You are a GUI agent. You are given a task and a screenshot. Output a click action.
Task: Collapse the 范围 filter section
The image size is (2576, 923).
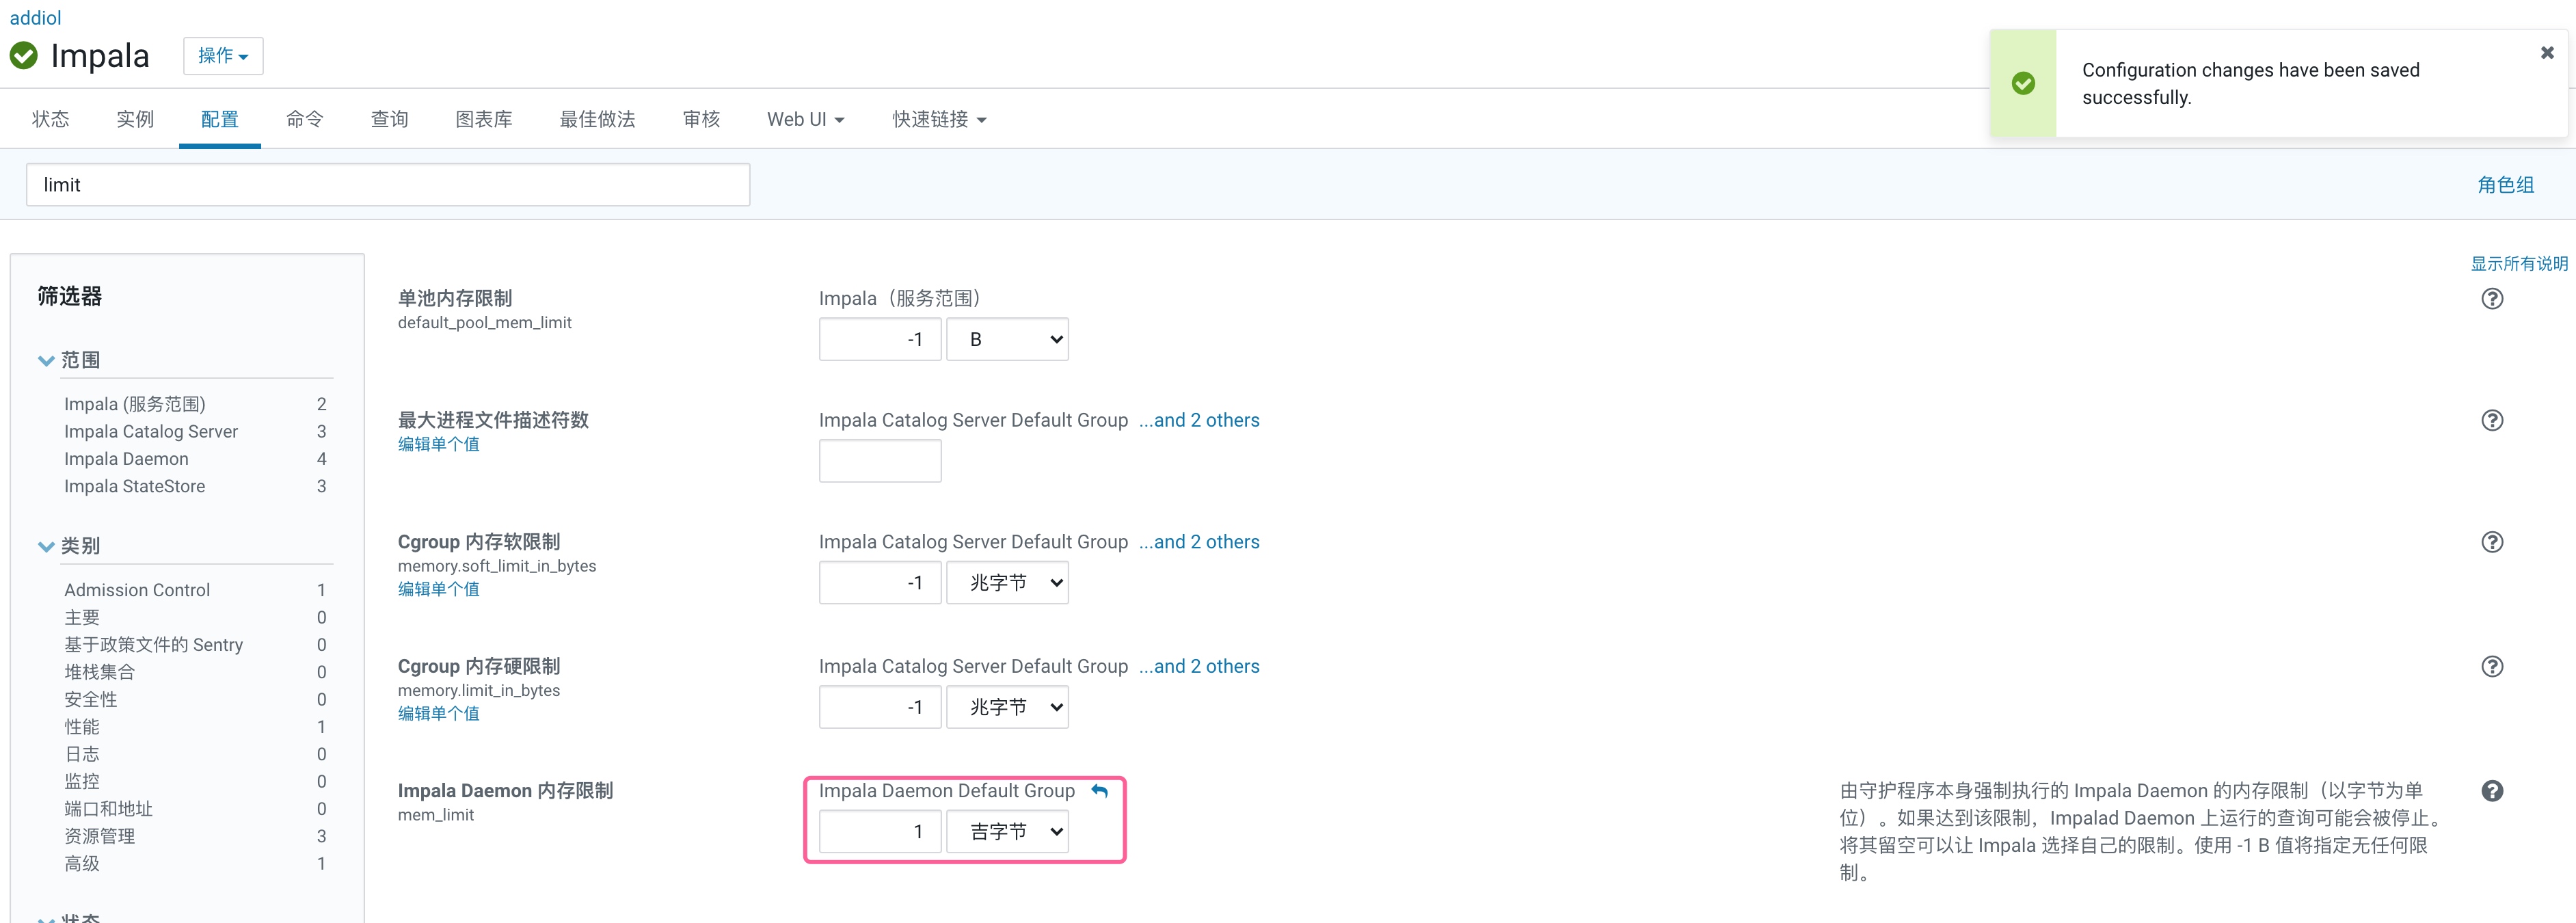click(46, 361)
